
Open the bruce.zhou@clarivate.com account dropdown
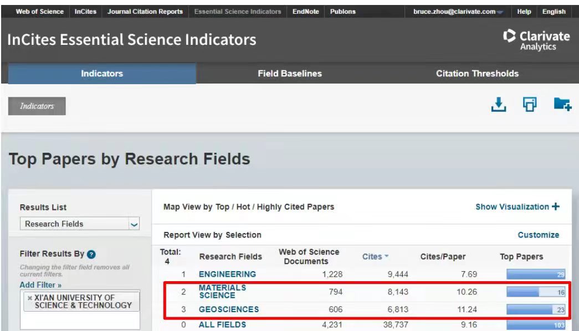pos(458,12)
